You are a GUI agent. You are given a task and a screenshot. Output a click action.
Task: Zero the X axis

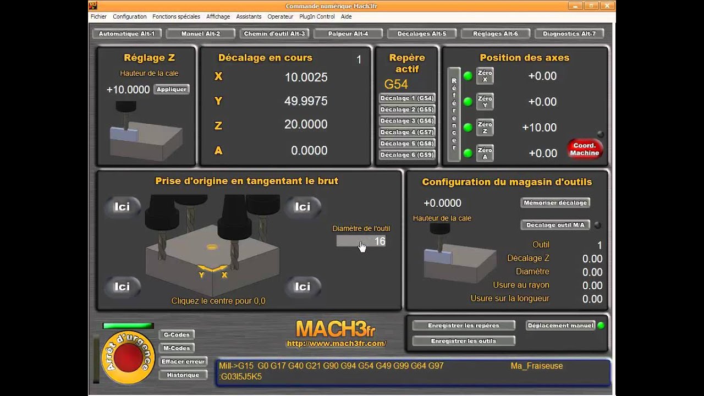coord(485,76)
